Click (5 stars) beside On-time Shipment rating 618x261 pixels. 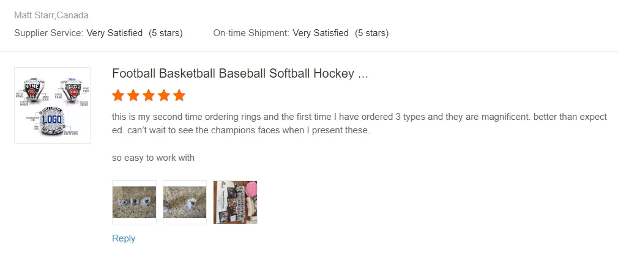tap(372, 33)
